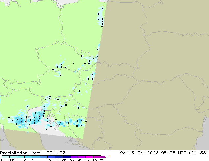Screen dimensions: 209x161
Task: Click the "0.5" legend tick label
Action: coord(12,160)
